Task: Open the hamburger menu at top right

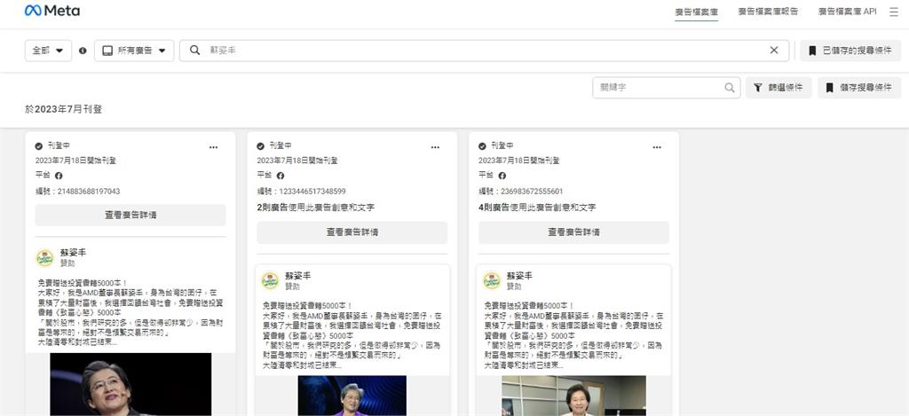Action: pos(893,12)
